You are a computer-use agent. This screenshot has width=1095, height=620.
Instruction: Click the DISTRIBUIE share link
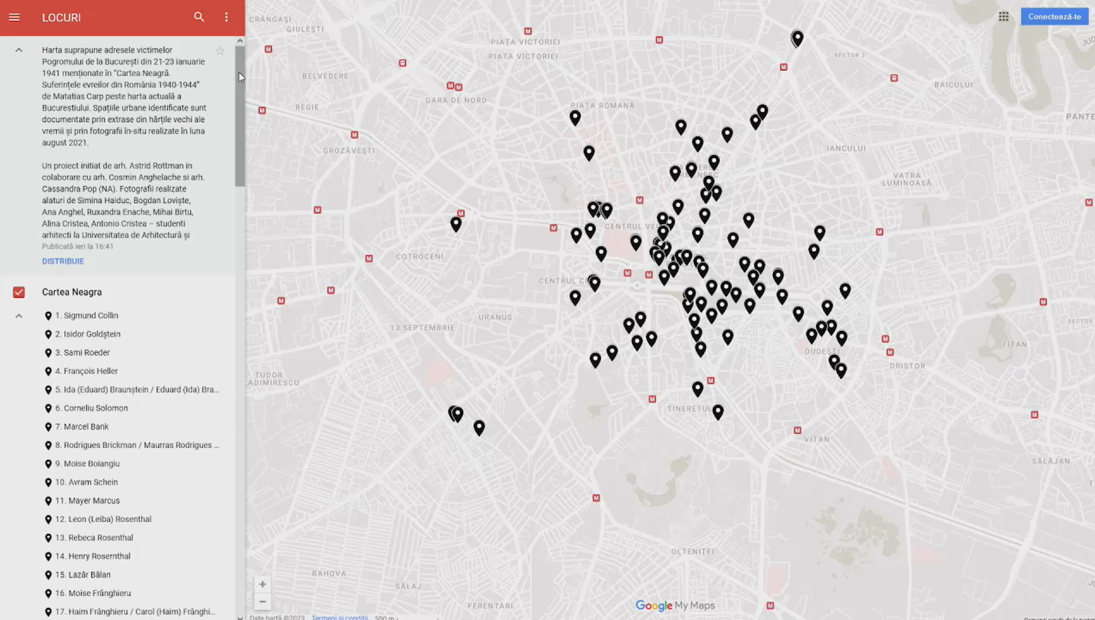[63, 261]
